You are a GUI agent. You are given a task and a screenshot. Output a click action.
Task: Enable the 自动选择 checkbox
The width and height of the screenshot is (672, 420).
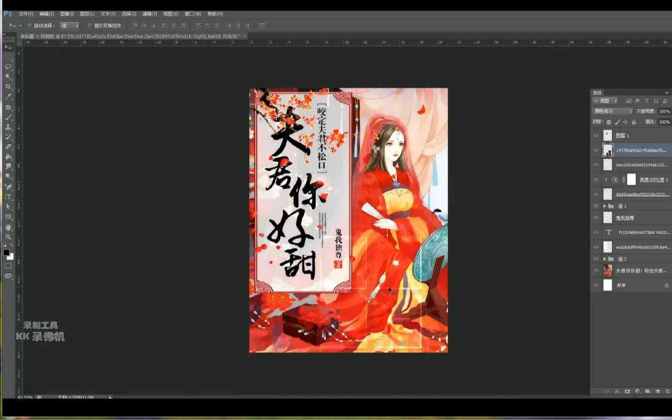(29, 25)
